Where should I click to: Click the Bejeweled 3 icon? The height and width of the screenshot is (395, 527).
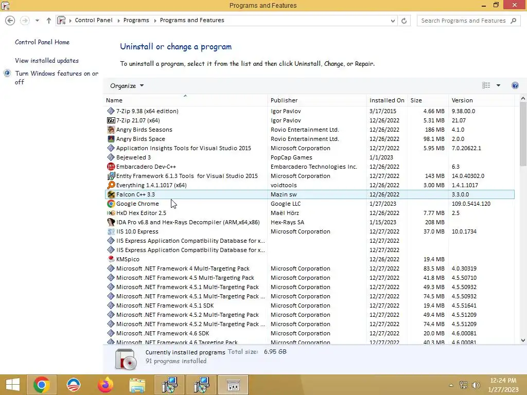[111, 157]
